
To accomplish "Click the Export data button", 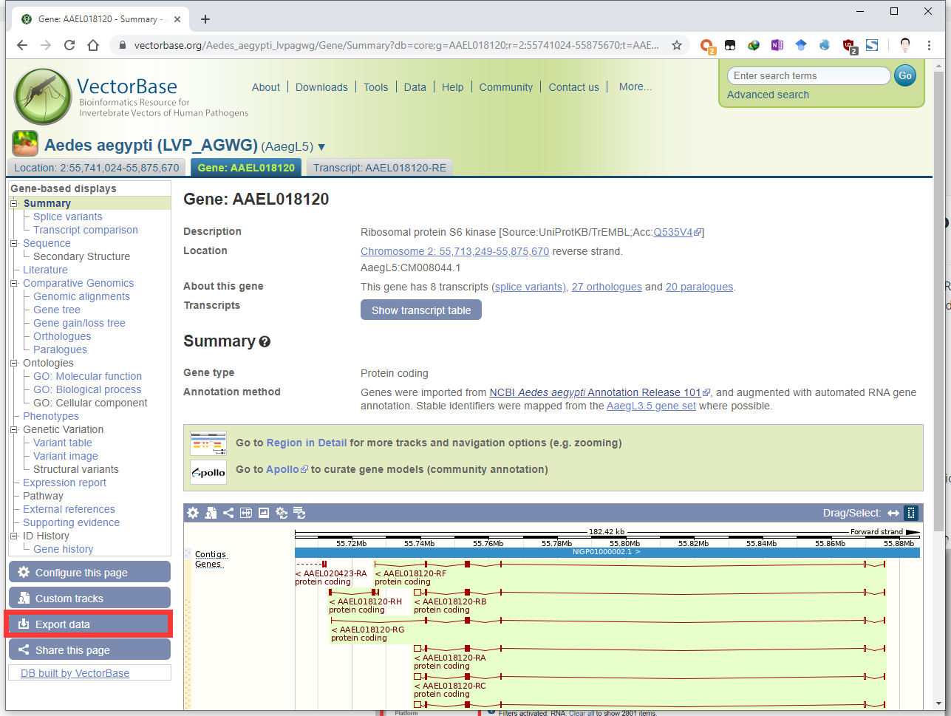I will coord(89,624).
